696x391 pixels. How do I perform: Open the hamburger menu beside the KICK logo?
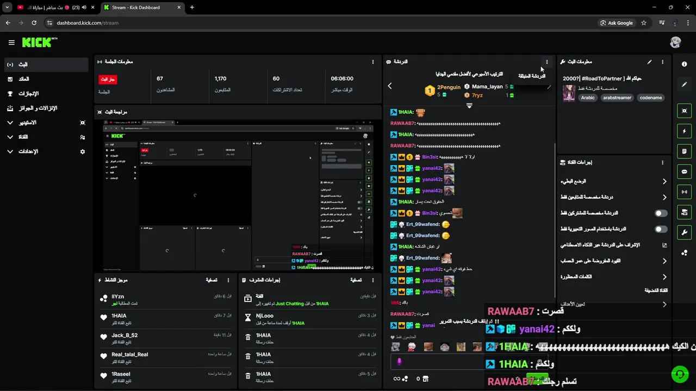click(11, 42)
